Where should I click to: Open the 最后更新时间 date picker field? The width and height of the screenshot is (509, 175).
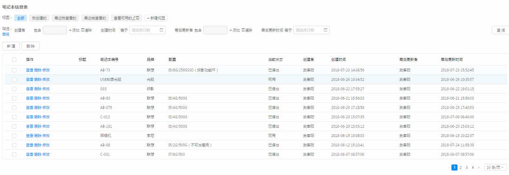[x=312, y=30]
